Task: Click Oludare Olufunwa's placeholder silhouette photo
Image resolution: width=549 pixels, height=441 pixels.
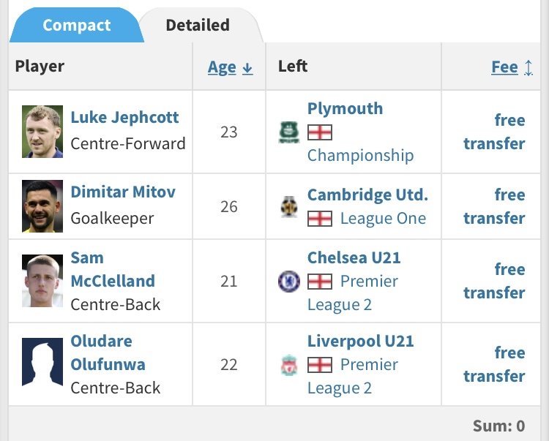Action: pos(42,363)
